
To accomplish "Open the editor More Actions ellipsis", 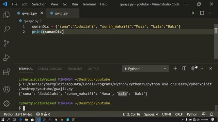I will click(211, 13).
